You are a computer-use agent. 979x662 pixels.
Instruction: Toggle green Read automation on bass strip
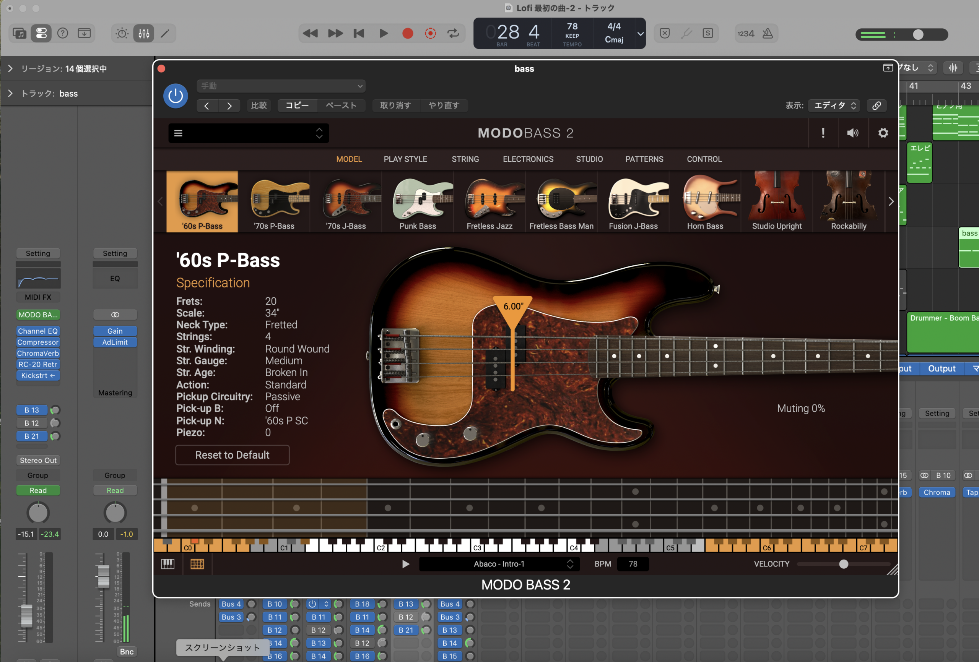(x=38, y=490)
